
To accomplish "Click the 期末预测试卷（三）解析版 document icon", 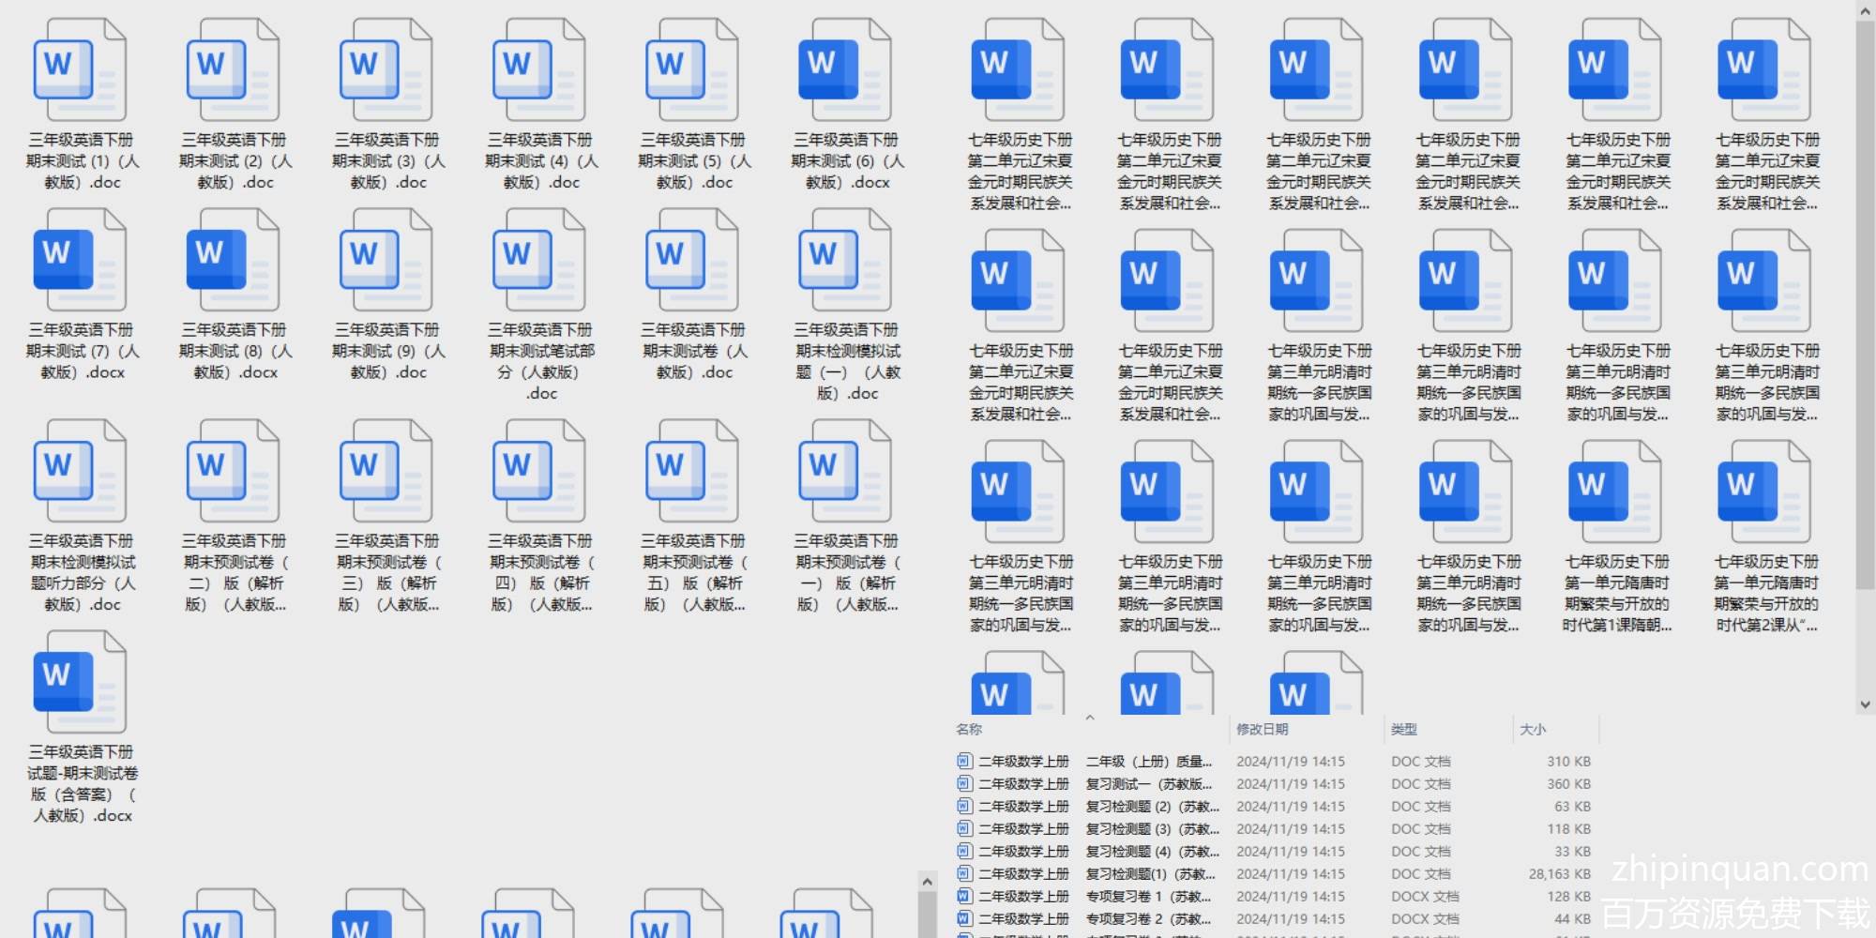I will point(386,471).
